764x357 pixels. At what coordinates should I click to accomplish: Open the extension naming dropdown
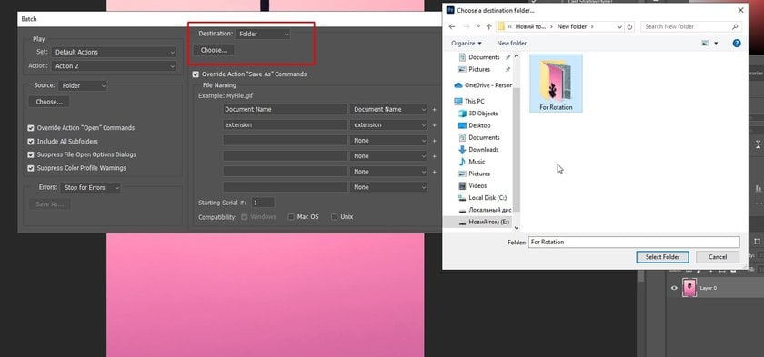point(389,125)
